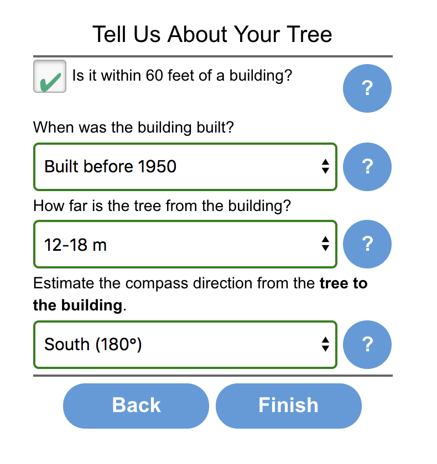The width and height of the screenshot is (437, 464).
Task: Show help for the compass direction field
Action: [x=367, y=345]
